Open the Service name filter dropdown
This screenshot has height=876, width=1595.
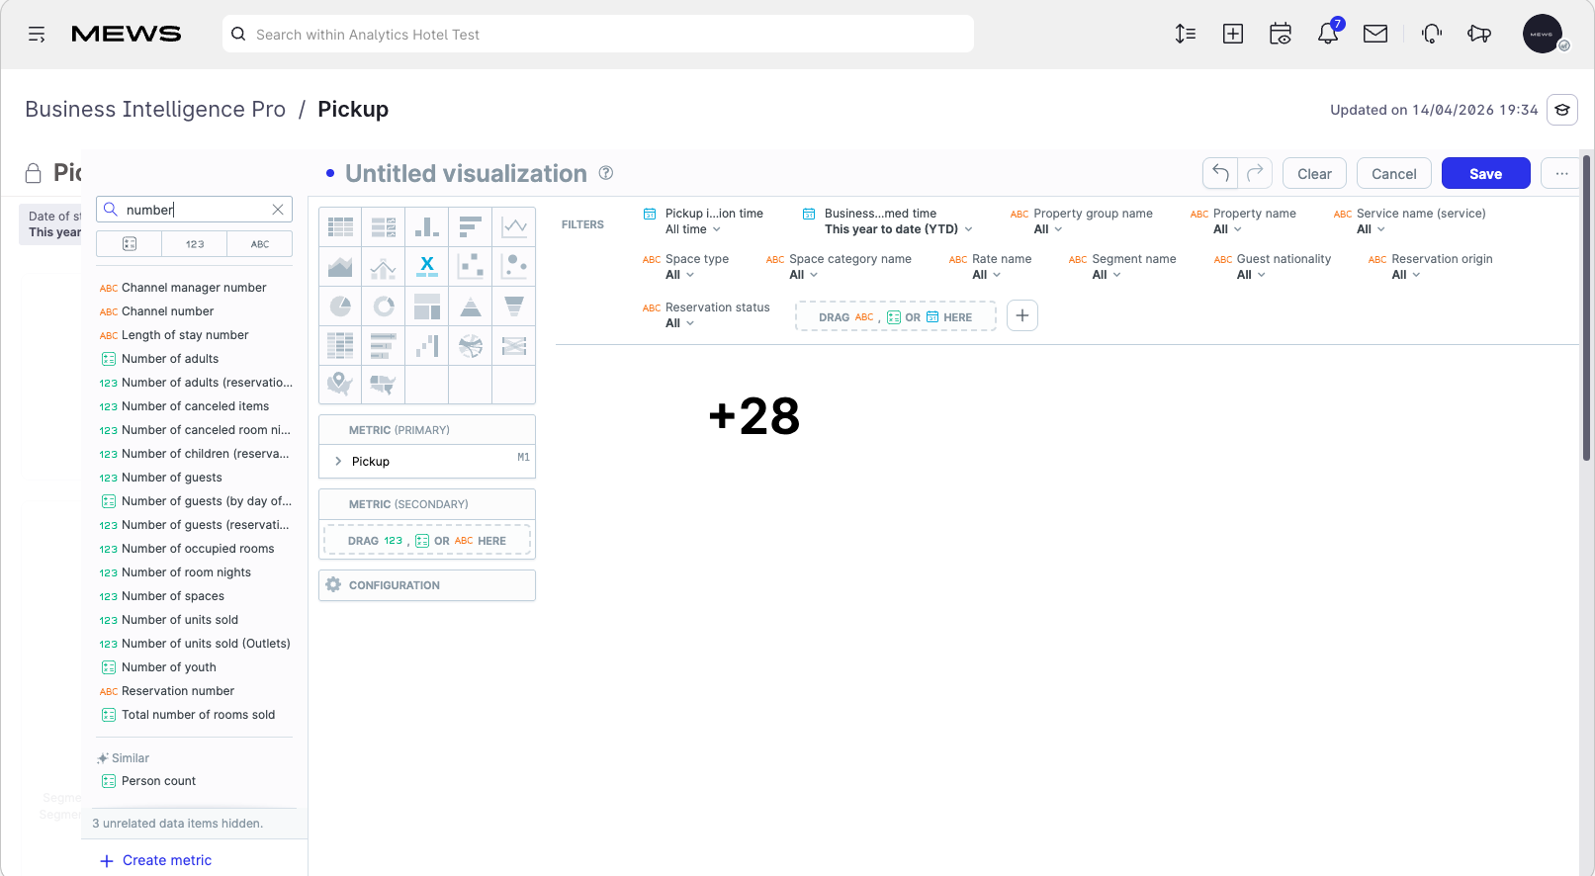point(1409,221)
